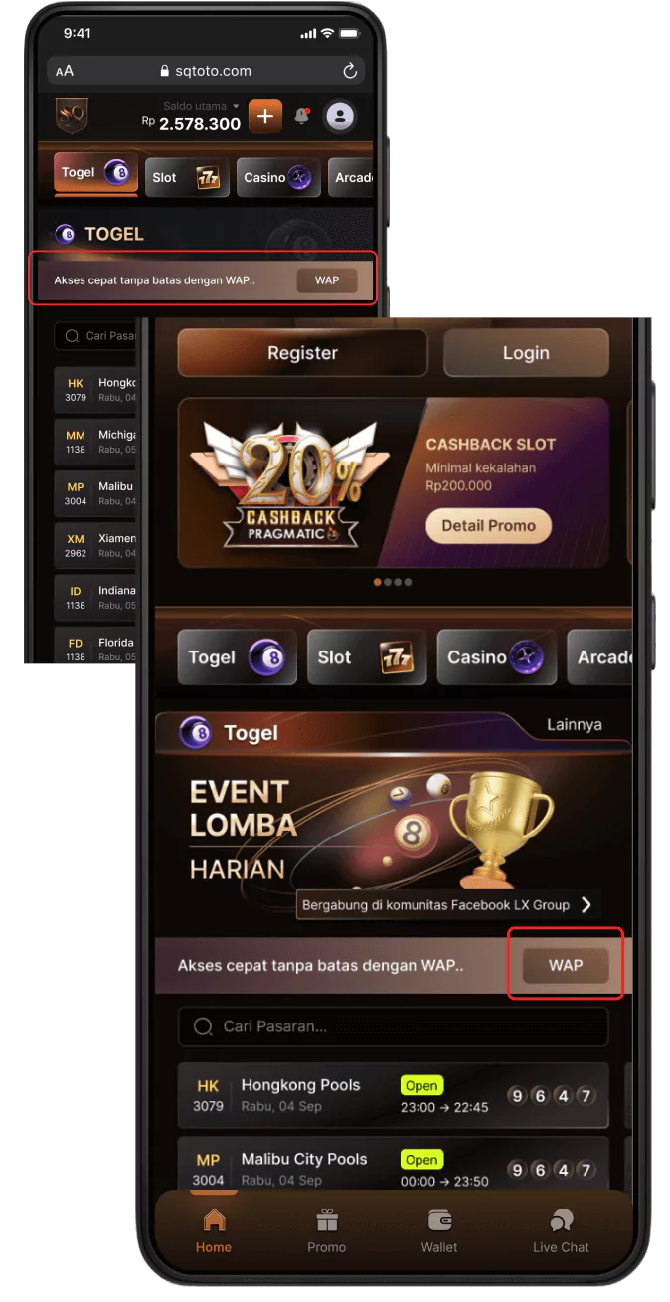
Task: Click the Cari Pasaran search field
Action: pyautogui.click(x=393, y=1026)
